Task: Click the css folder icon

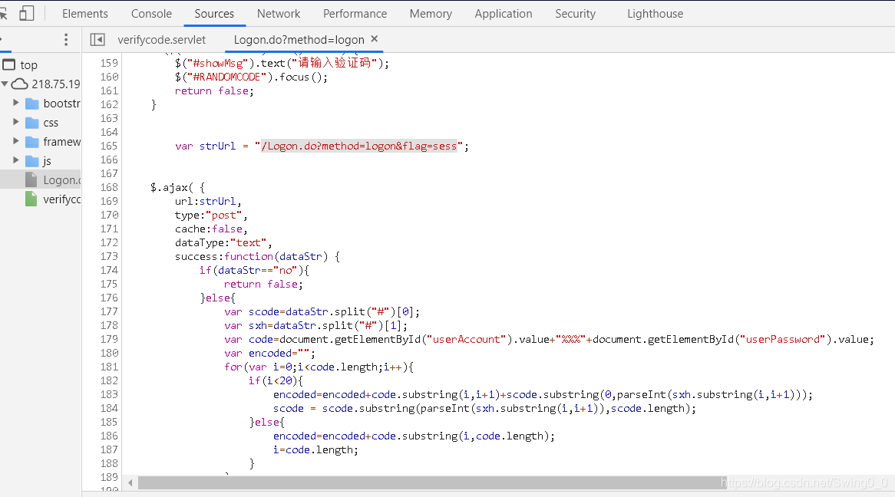Action: pos(32,123)
